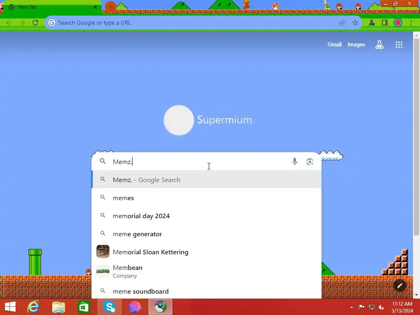Open the Windows Start button
The image size is (420, 315).
tap(10, 307)
